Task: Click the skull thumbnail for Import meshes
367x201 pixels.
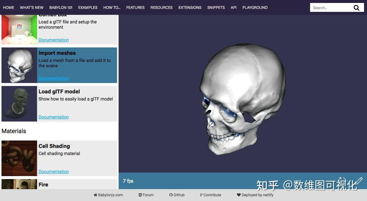Action: click(x=19, y=65)
